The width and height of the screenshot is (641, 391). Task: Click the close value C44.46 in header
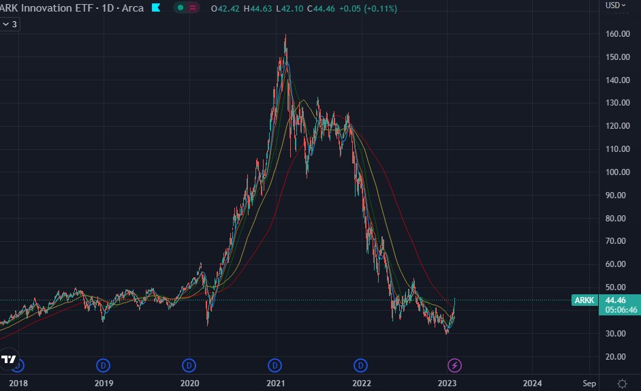[320, 9]
